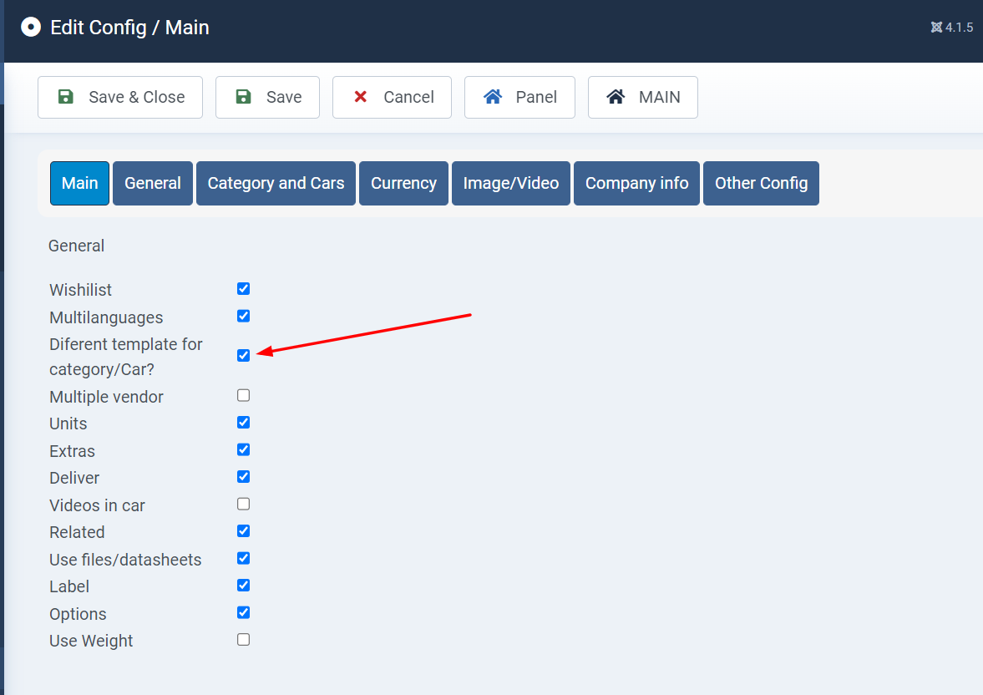Click the Deliver label text

74,478
